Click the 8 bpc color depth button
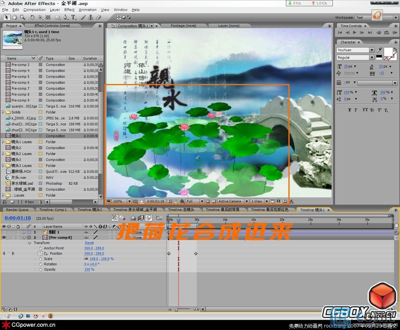Viewport: 400px width, 330px height. [x=29, y=202]
